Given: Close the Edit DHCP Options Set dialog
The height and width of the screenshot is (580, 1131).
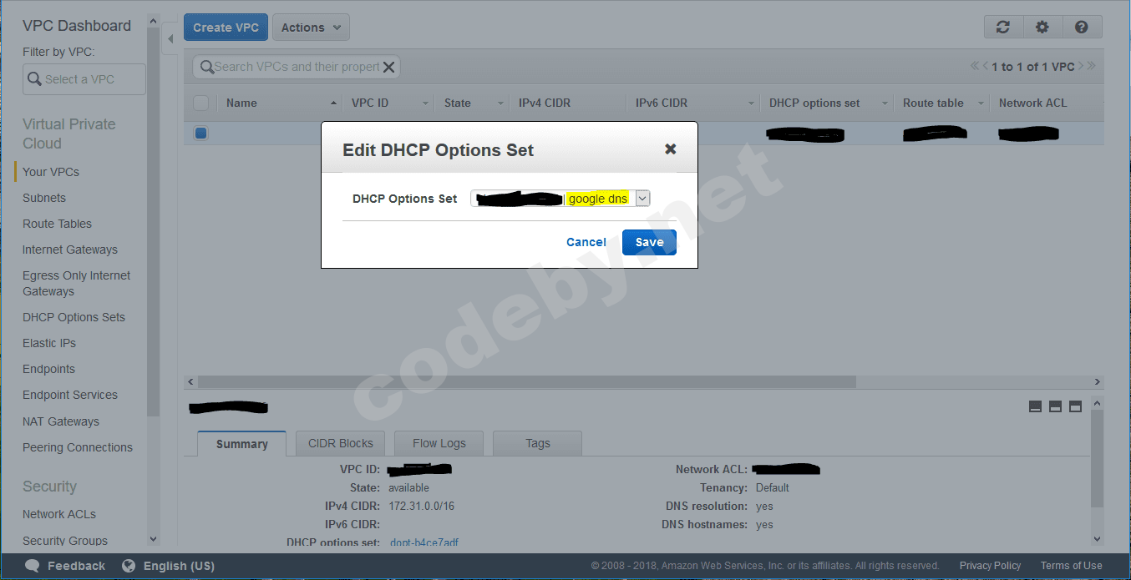Looking at the screenshot, I should click(x=670, y=149).
